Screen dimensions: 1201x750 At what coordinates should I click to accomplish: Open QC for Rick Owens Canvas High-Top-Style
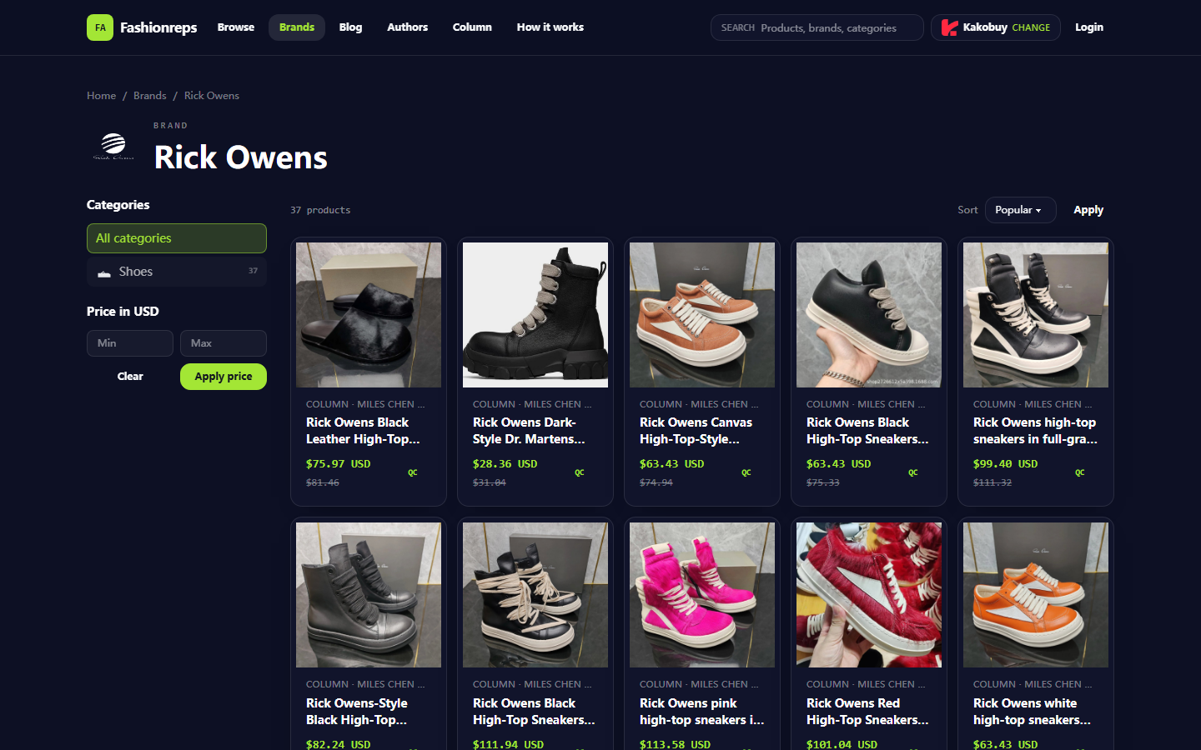[x=746, y=472]
